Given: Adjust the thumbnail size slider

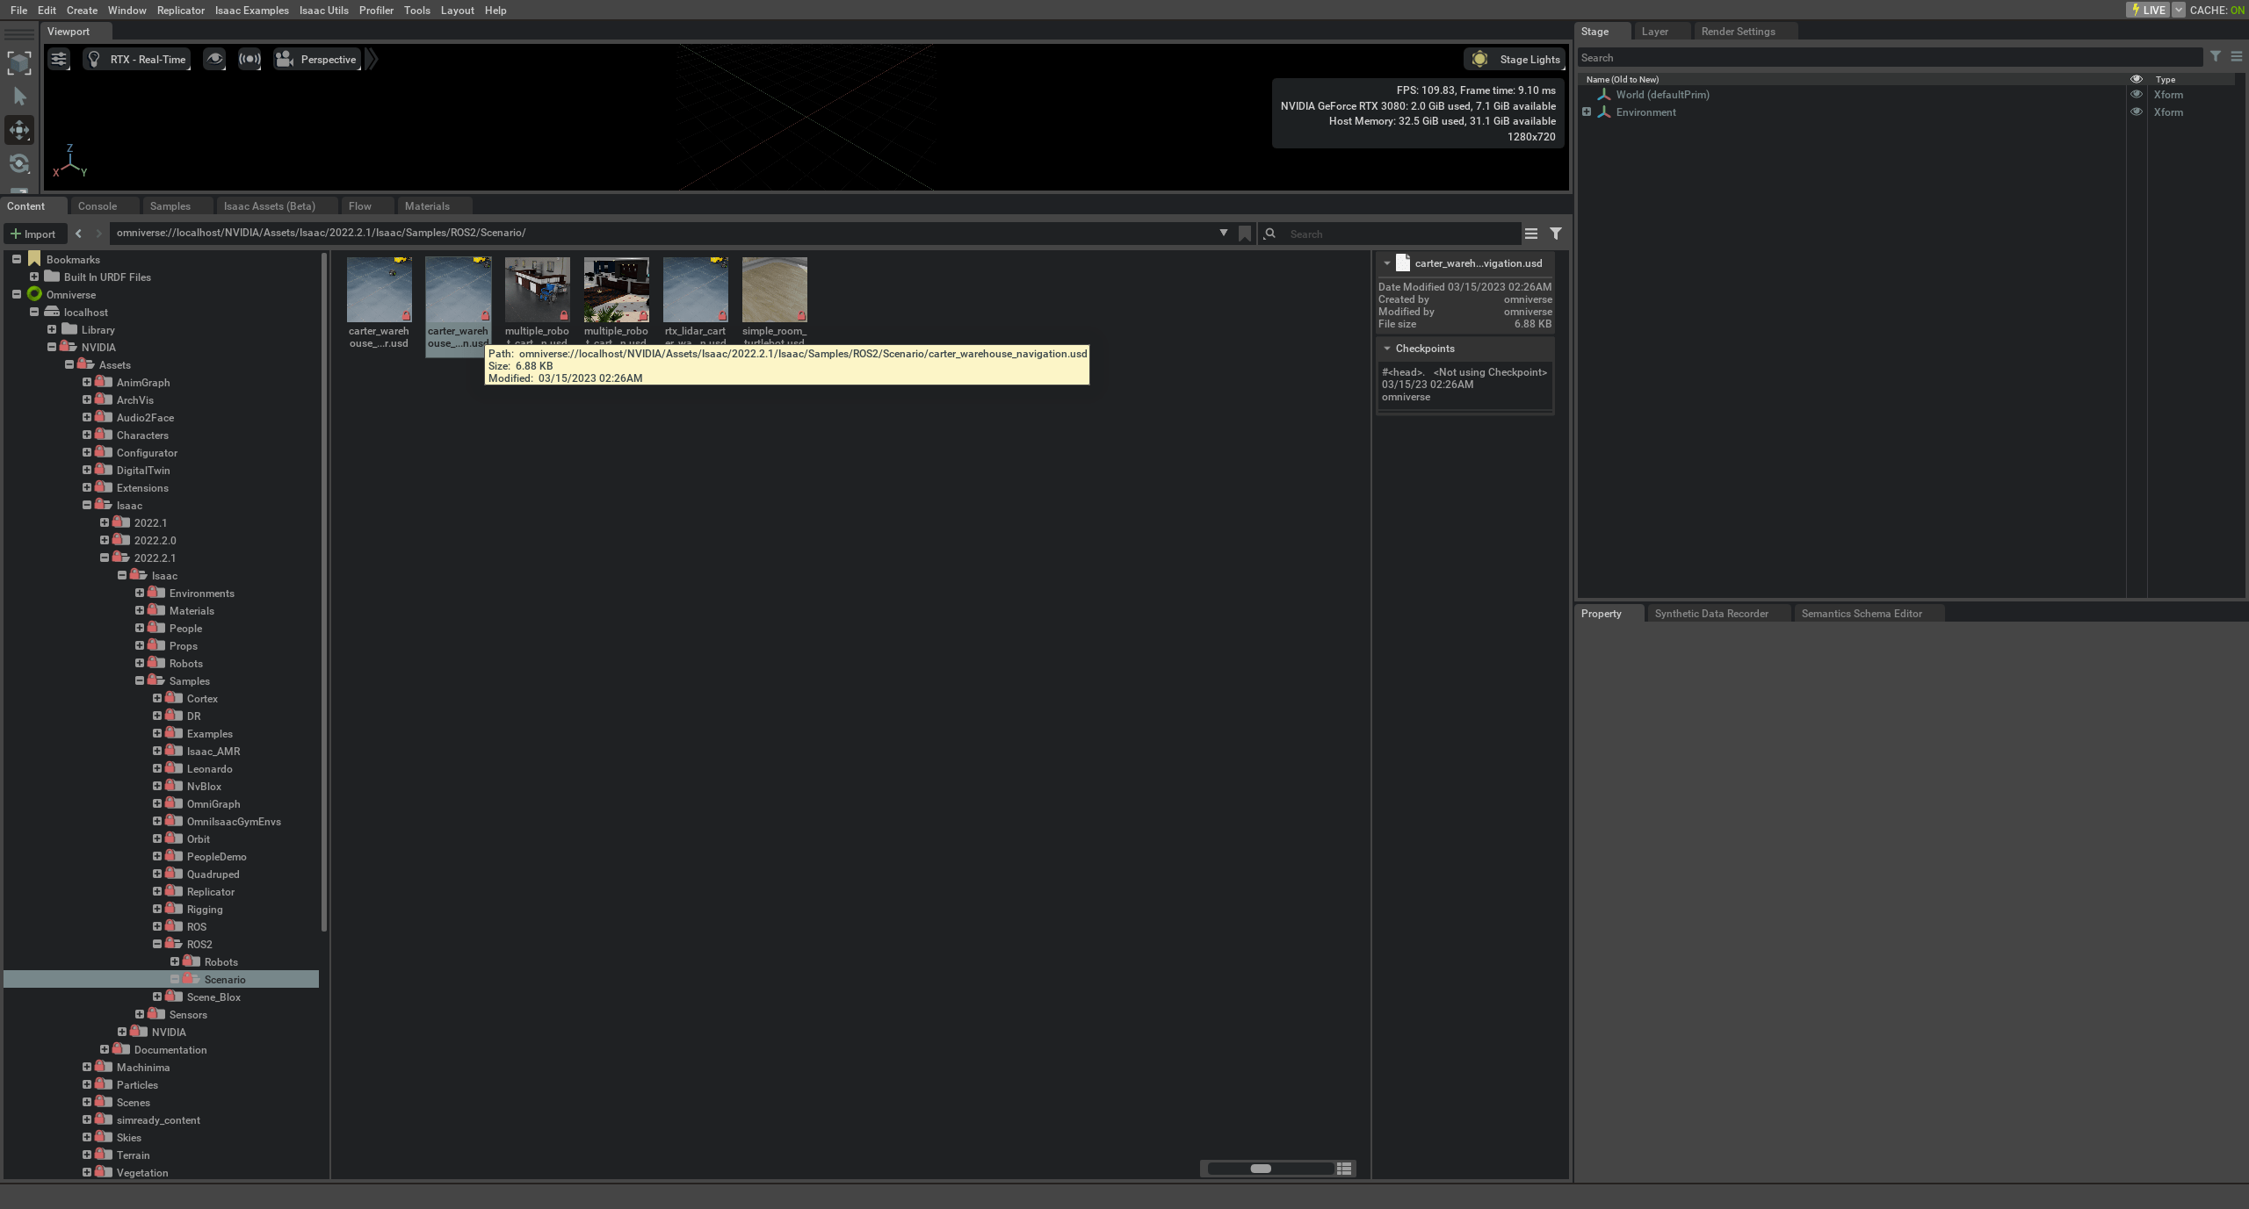Looking at the screenshot, I should pyautogui.click(x=1261, y=1169).
